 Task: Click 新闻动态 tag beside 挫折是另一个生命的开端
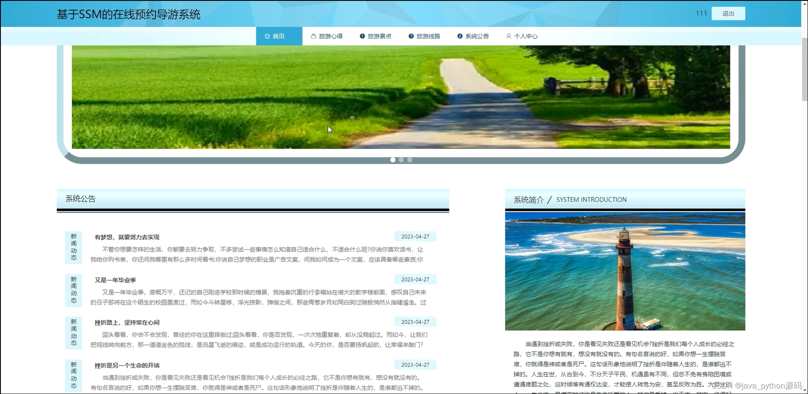click(x=74, y=375)
